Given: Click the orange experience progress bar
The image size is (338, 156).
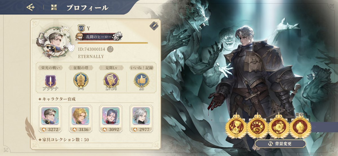Looking at the screenshot, I should point(113,43).
